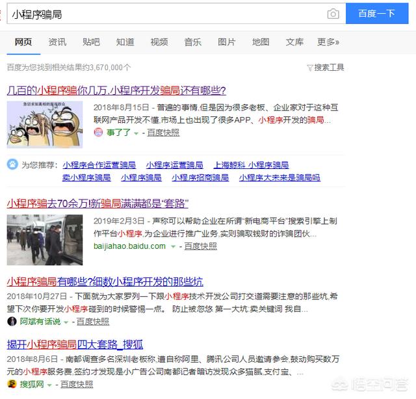
Task: Select the 网页 tab
Action: (x=23, y=42)
